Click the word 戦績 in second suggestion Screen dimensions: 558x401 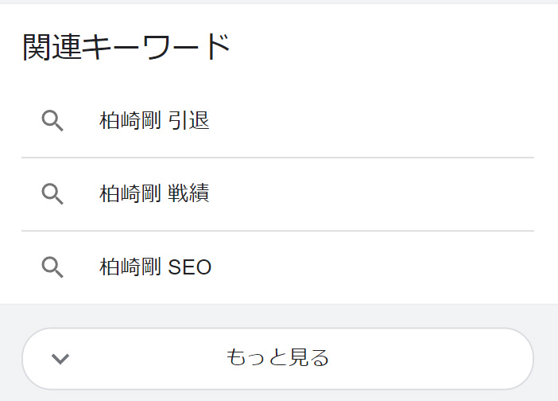coord(189,194)
